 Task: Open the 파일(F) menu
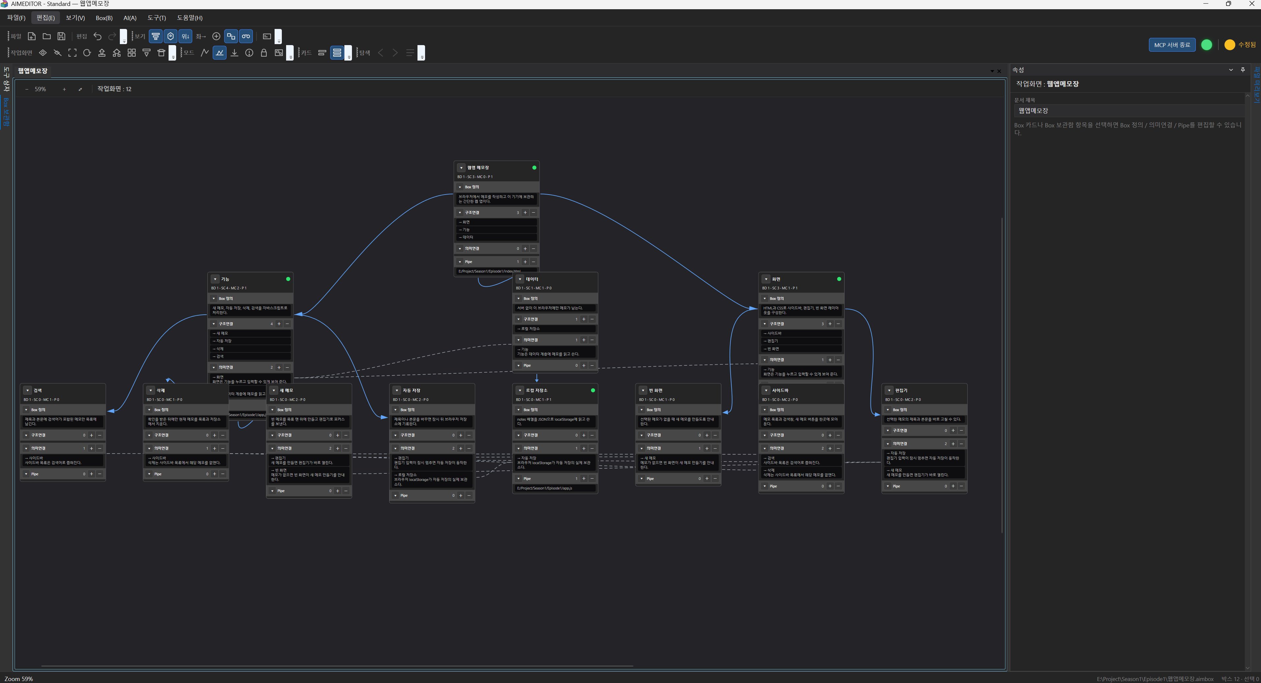16,18
